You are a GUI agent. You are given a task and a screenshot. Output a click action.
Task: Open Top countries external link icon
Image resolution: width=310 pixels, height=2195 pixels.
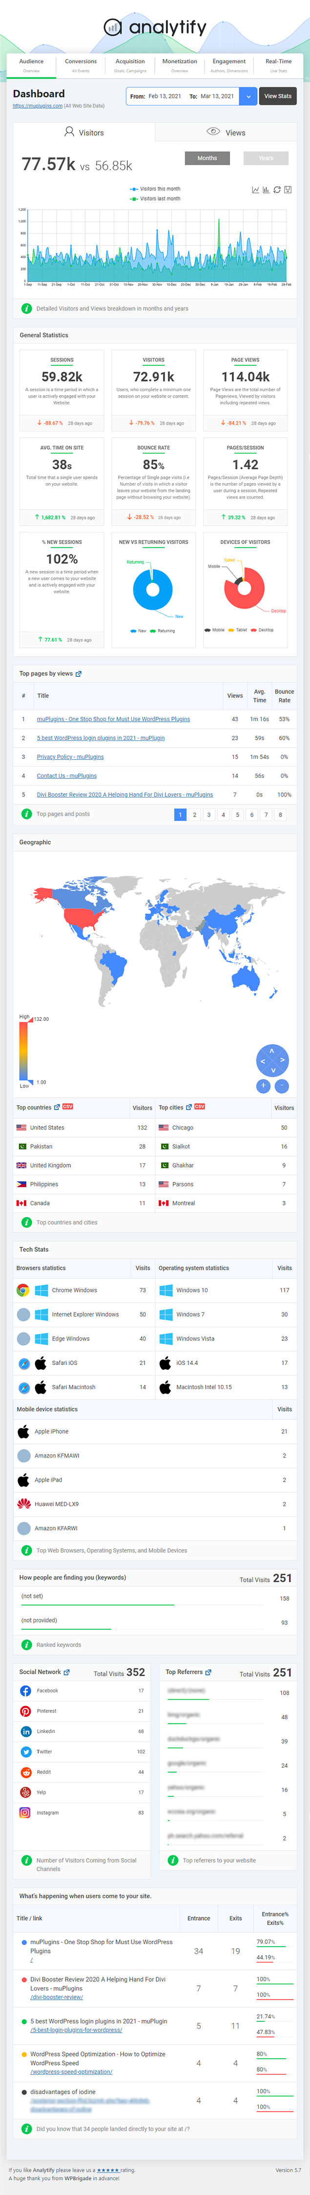(x=57, y=1107)
